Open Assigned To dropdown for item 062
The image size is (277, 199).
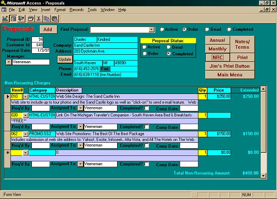81,145
